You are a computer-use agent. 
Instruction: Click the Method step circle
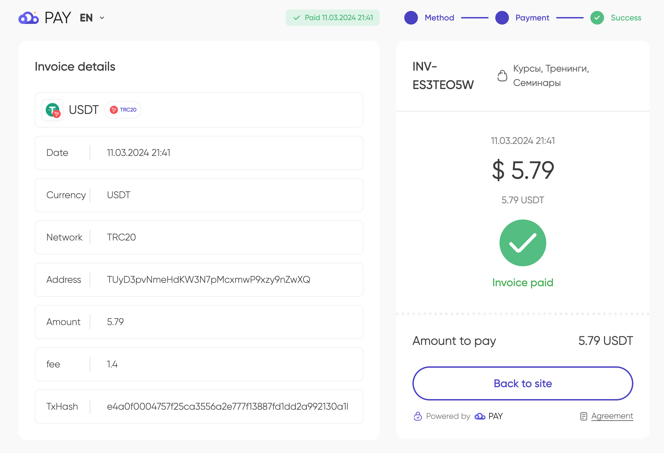click(x=411, y=18)
